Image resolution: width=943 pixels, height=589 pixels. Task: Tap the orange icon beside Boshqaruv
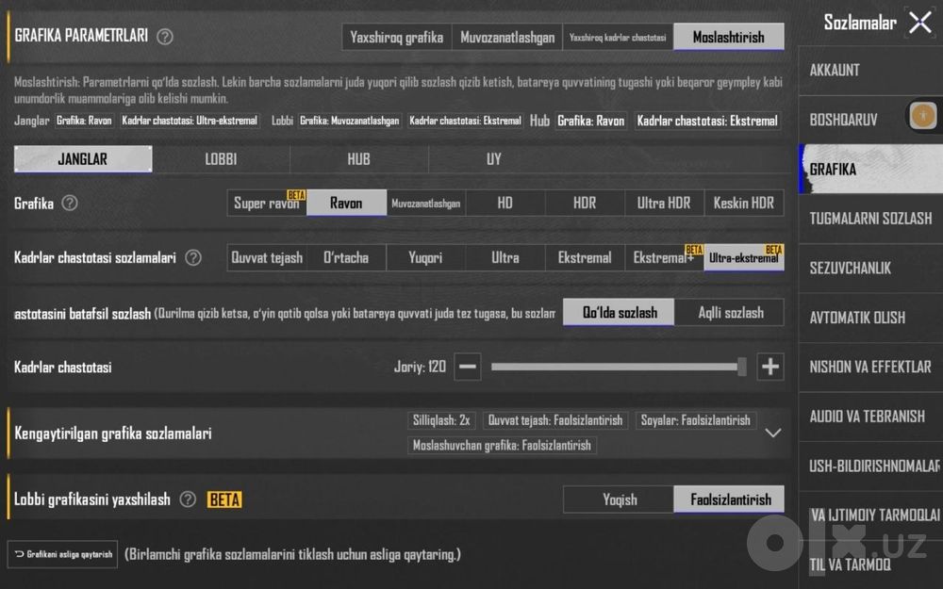point(922,115)
